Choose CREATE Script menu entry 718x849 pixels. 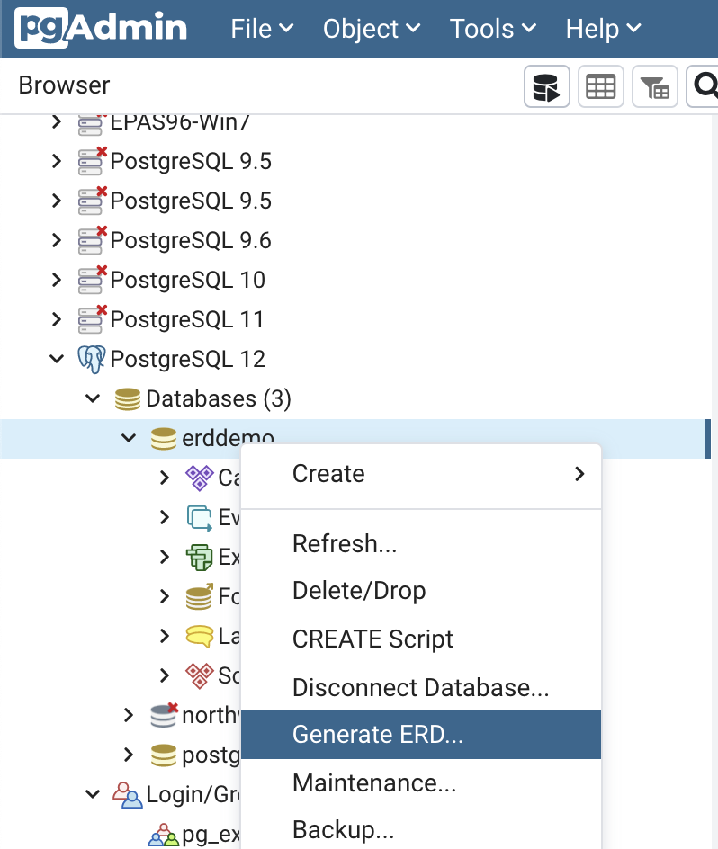tap(372, 639)
